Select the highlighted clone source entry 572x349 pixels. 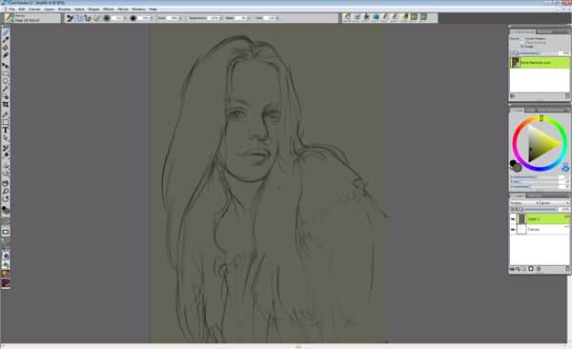[540, 62]
